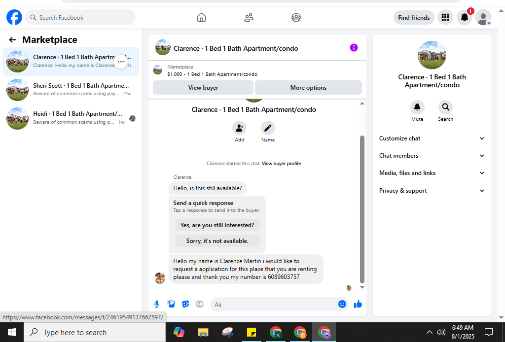
Task: Click the Find friends button
Action: 414,17
